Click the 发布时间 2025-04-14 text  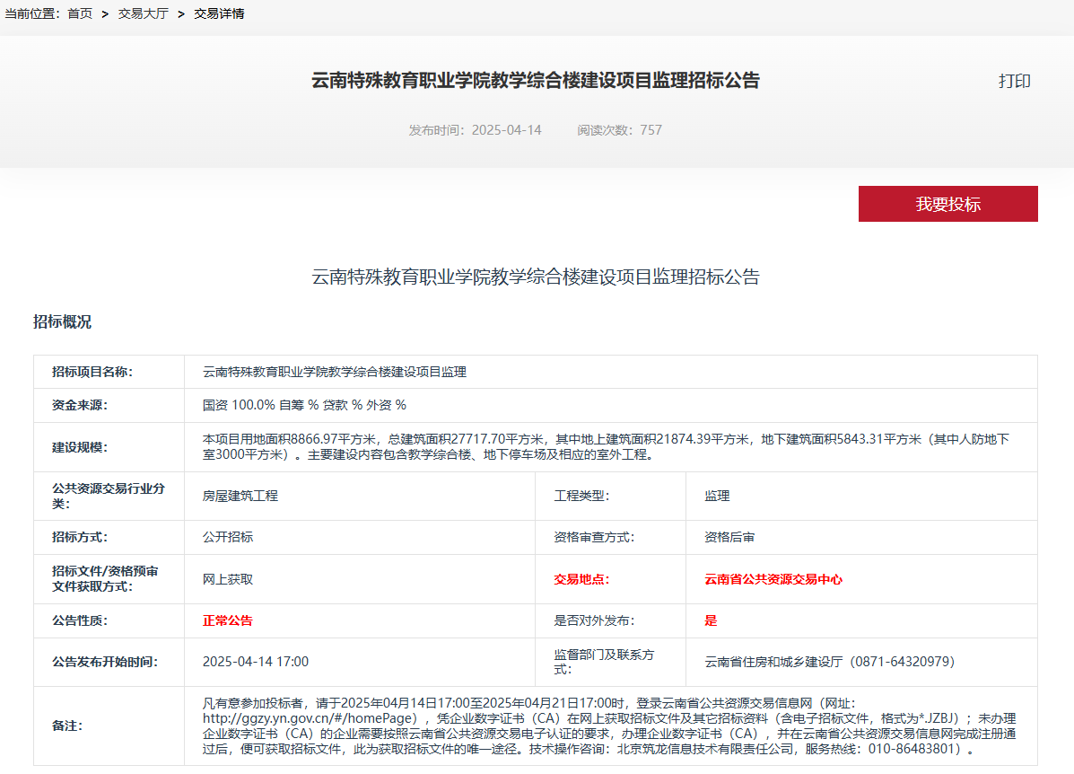[x=476, y=130]
